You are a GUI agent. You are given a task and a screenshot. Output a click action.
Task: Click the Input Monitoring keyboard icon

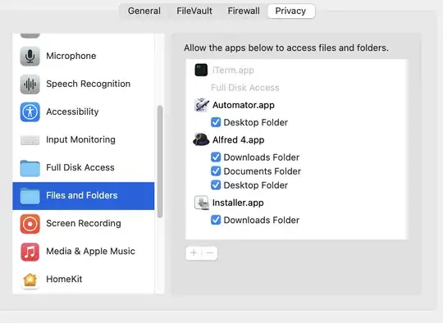tap(30, 139)
